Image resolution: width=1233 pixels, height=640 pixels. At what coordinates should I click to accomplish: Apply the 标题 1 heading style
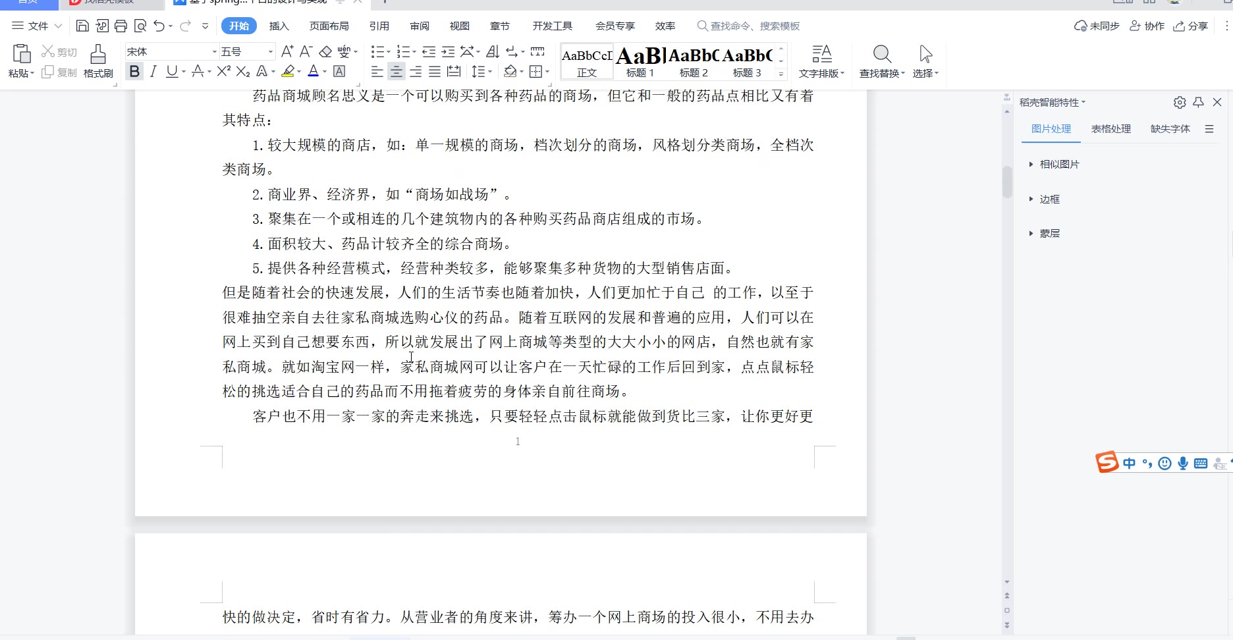(x=640, y=61)
